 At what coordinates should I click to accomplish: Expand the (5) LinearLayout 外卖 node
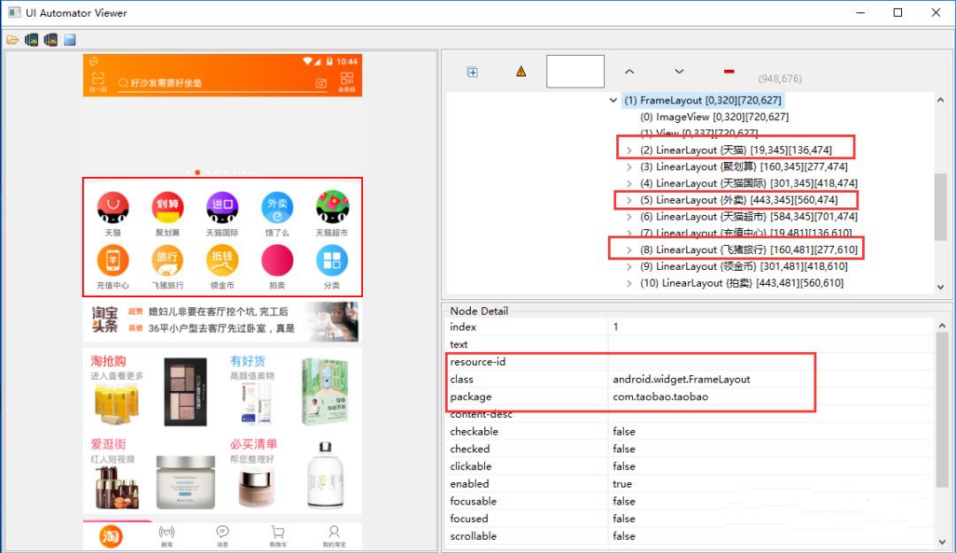(628, 200)
